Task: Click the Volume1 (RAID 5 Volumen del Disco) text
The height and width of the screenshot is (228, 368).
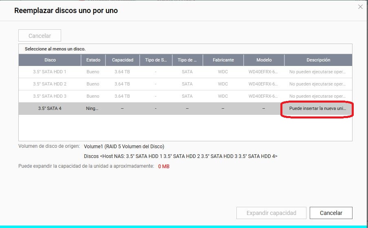Action: tap(124, 147)
